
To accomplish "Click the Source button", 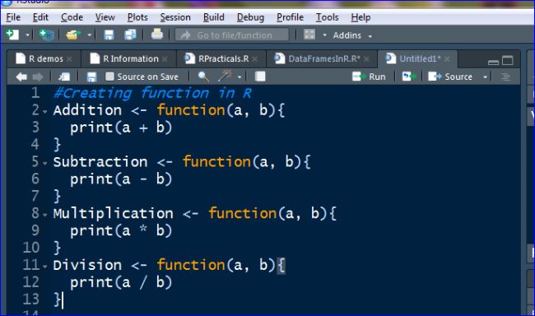I will (450, 77).
